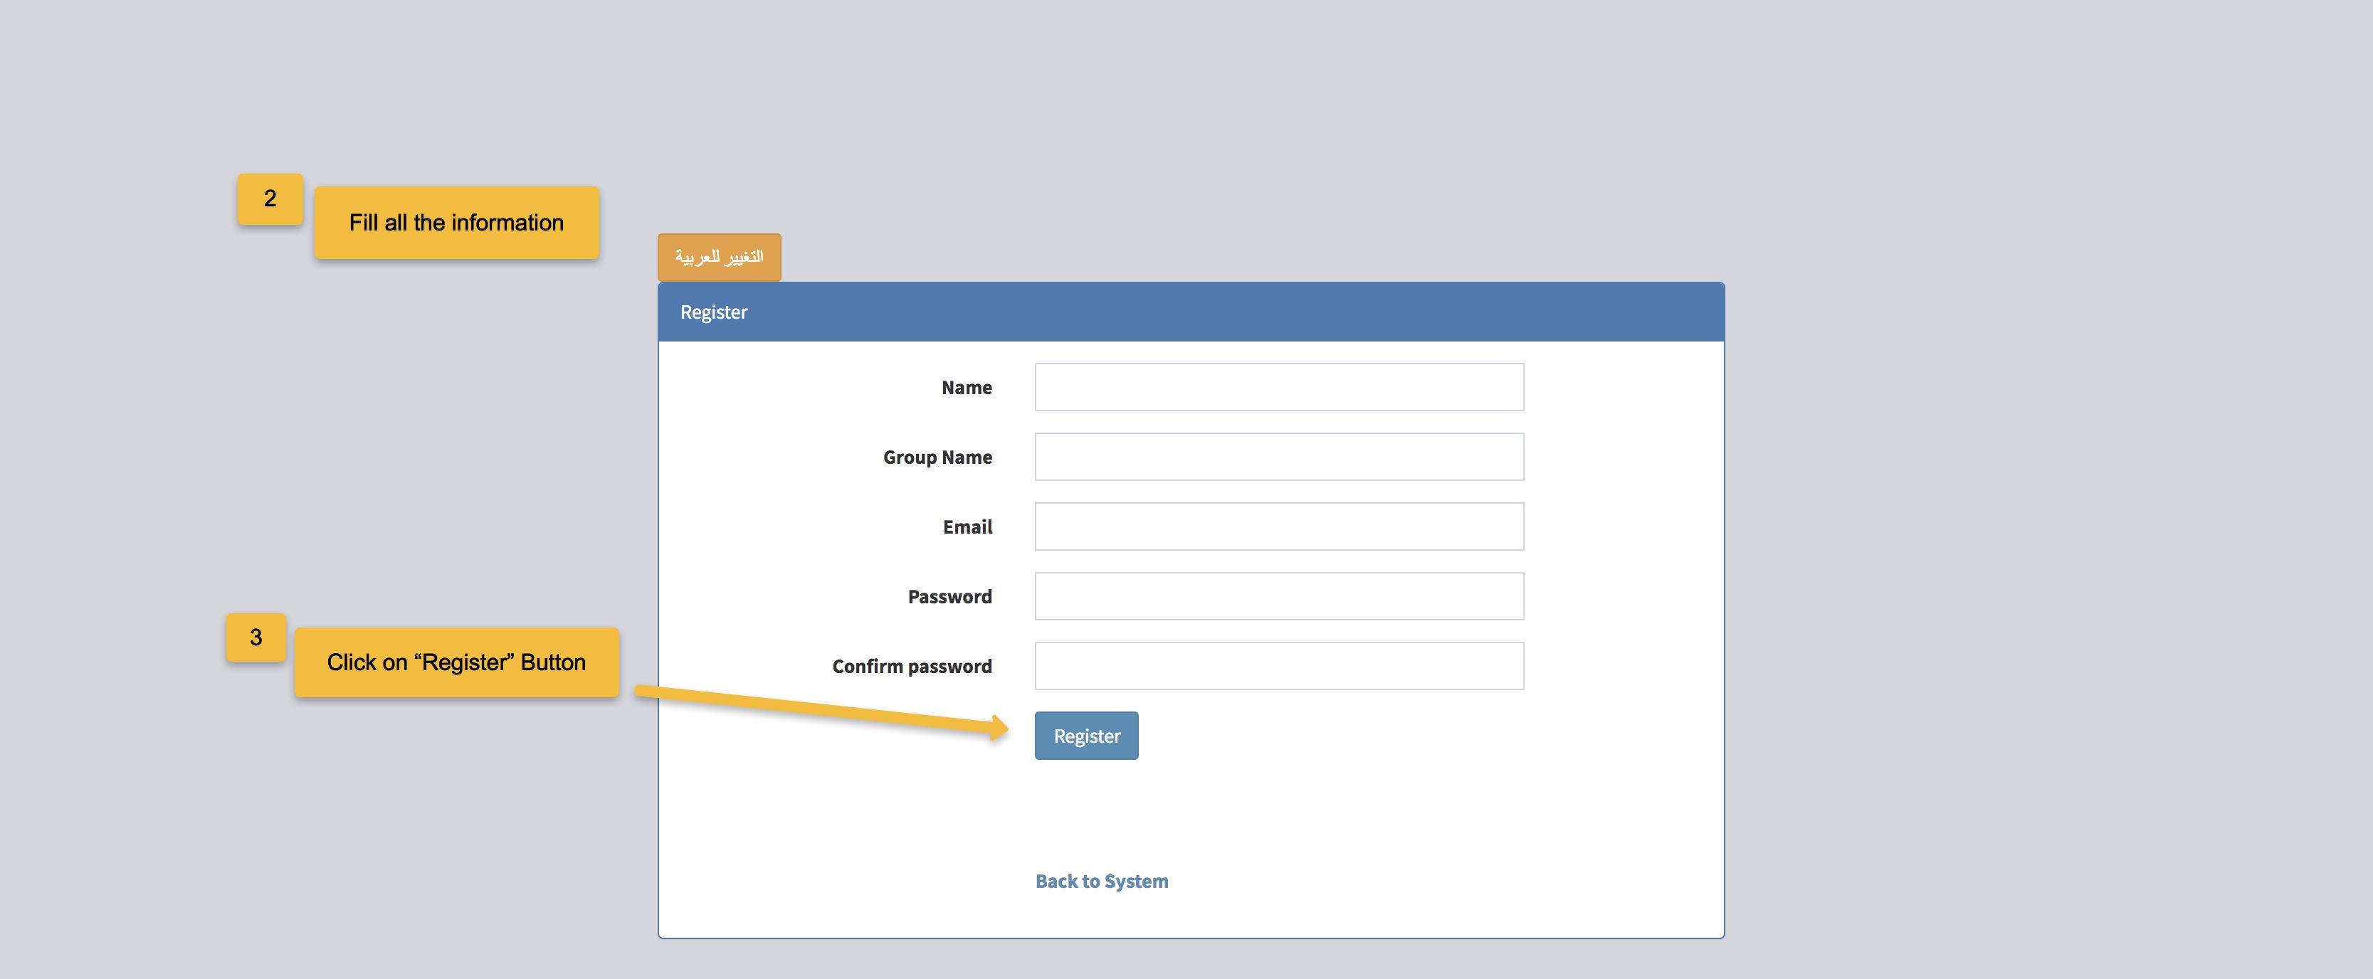This screenshot has width=2373, height=979.
Task: Click the Email label text
Action: tap(967, 526)
